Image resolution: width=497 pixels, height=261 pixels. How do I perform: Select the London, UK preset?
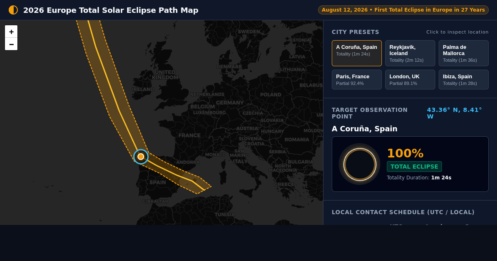point(410,80)
